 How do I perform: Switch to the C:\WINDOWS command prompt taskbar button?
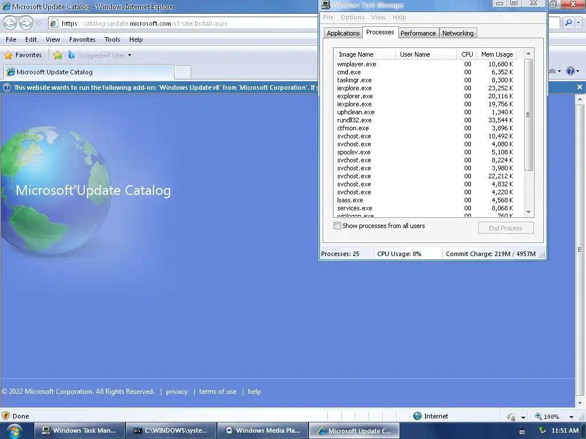171,430
